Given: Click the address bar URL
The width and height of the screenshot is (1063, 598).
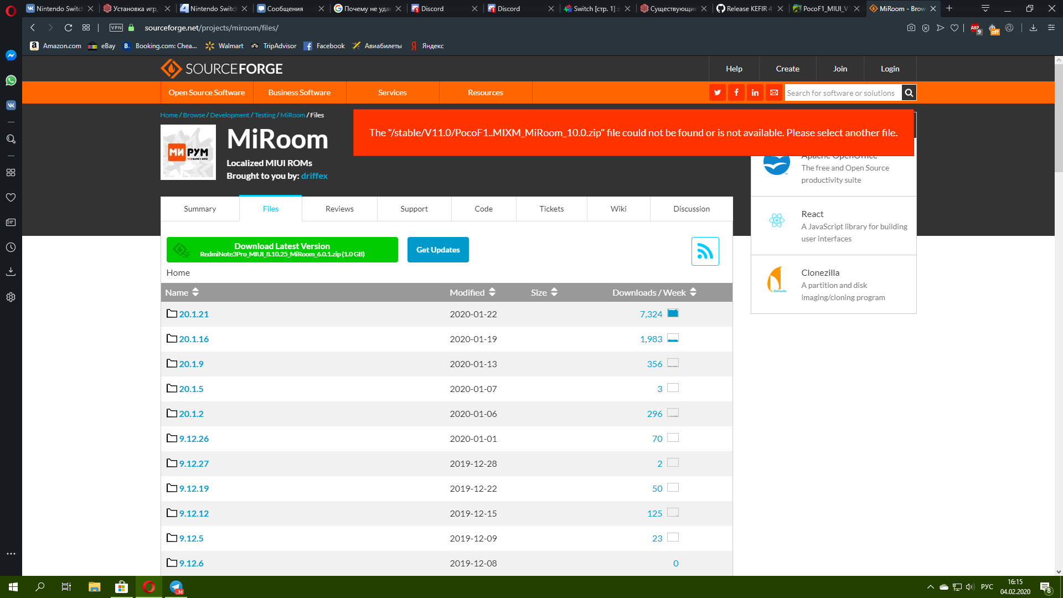Looking at the screenshot, I should tap(211, 28).
